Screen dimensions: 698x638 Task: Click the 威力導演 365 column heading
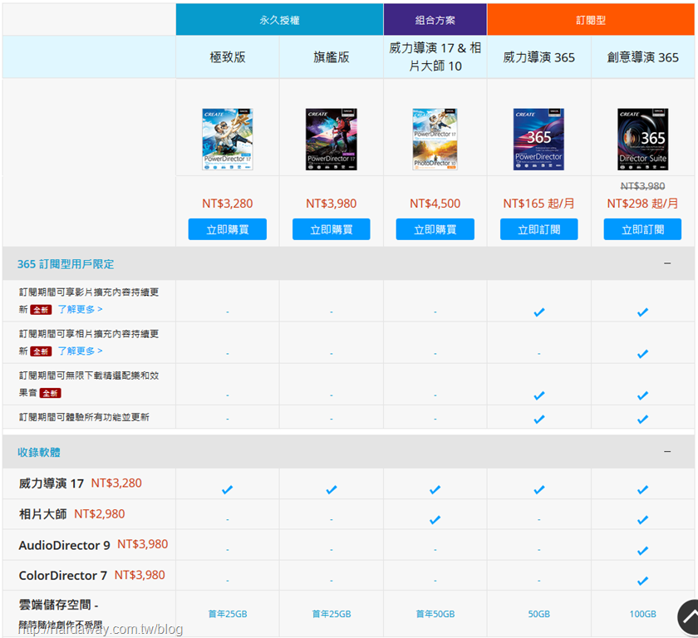(538, 57)
